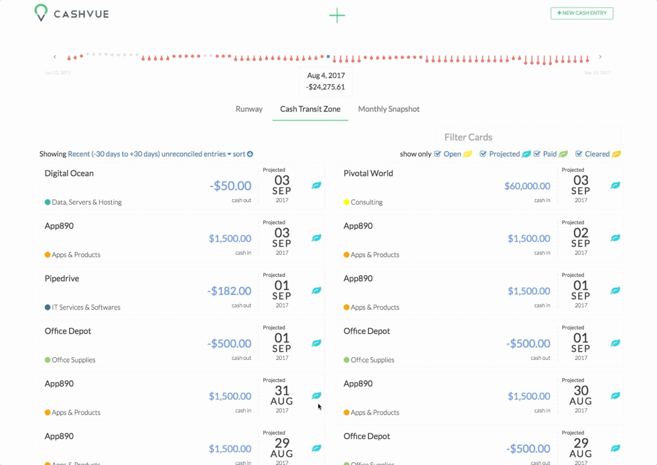Click the leaf status icon on Pivotal World card

615,185
